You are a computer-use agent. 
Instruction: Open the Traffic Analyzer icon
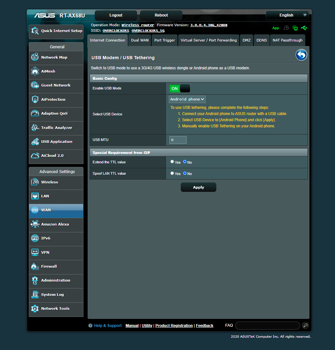point(35,128)
